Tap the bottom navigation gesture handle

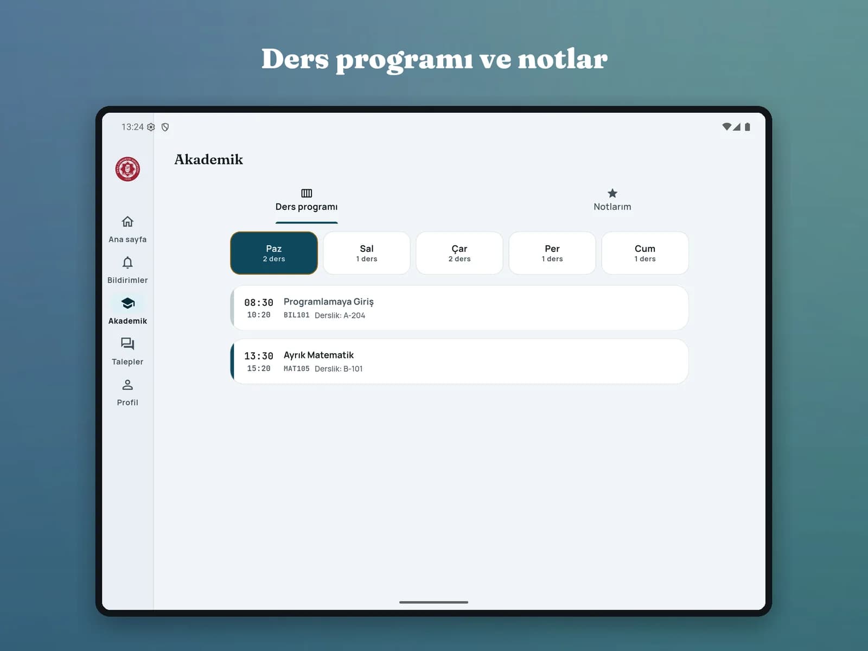(x=434, y=602)
